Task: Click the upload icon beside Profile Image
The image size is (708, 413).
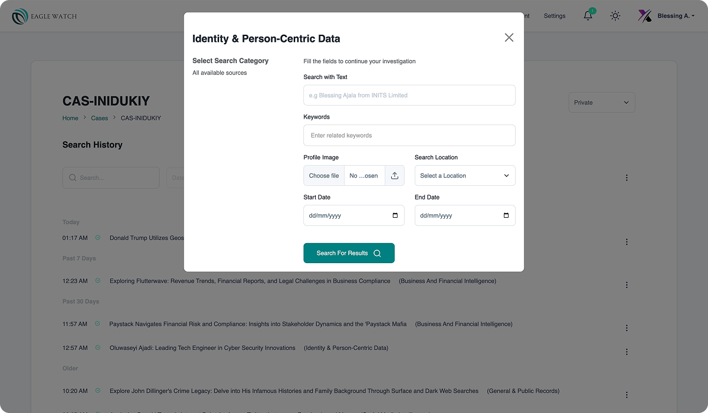Action: point(395,176)
